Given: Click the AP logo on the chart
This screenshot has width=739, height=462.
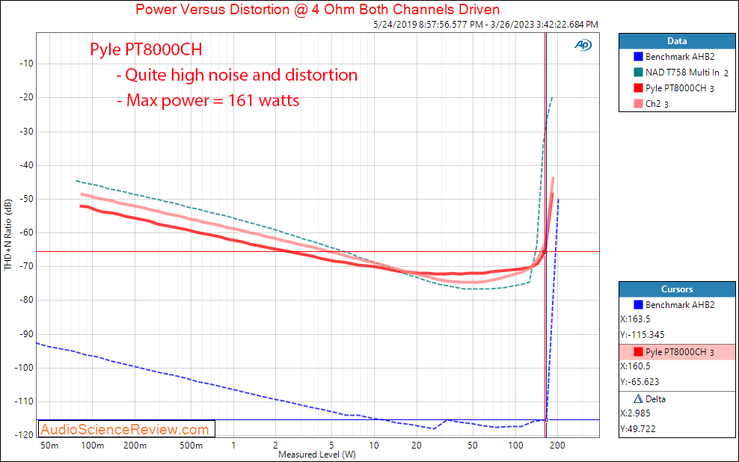Looking at the screenshot, I should (583, 45).
